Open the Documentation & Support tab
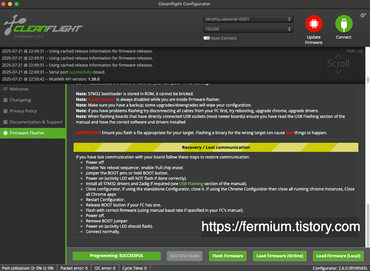The width and height of the screenshot is (370, 271). (33, 122)
